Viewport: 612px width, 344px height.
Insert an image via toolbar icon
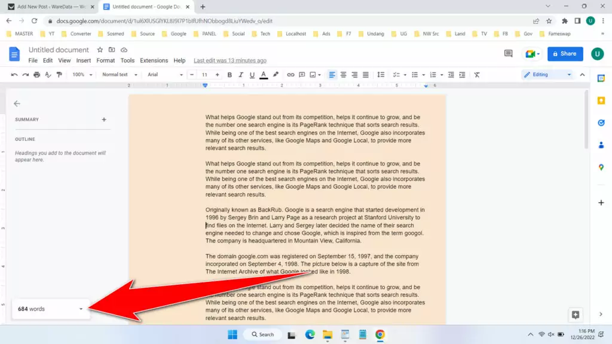click(x=313, y=75)
